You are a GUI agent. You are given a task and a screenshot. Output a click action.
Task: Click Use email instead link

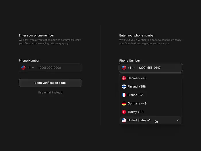50,92
